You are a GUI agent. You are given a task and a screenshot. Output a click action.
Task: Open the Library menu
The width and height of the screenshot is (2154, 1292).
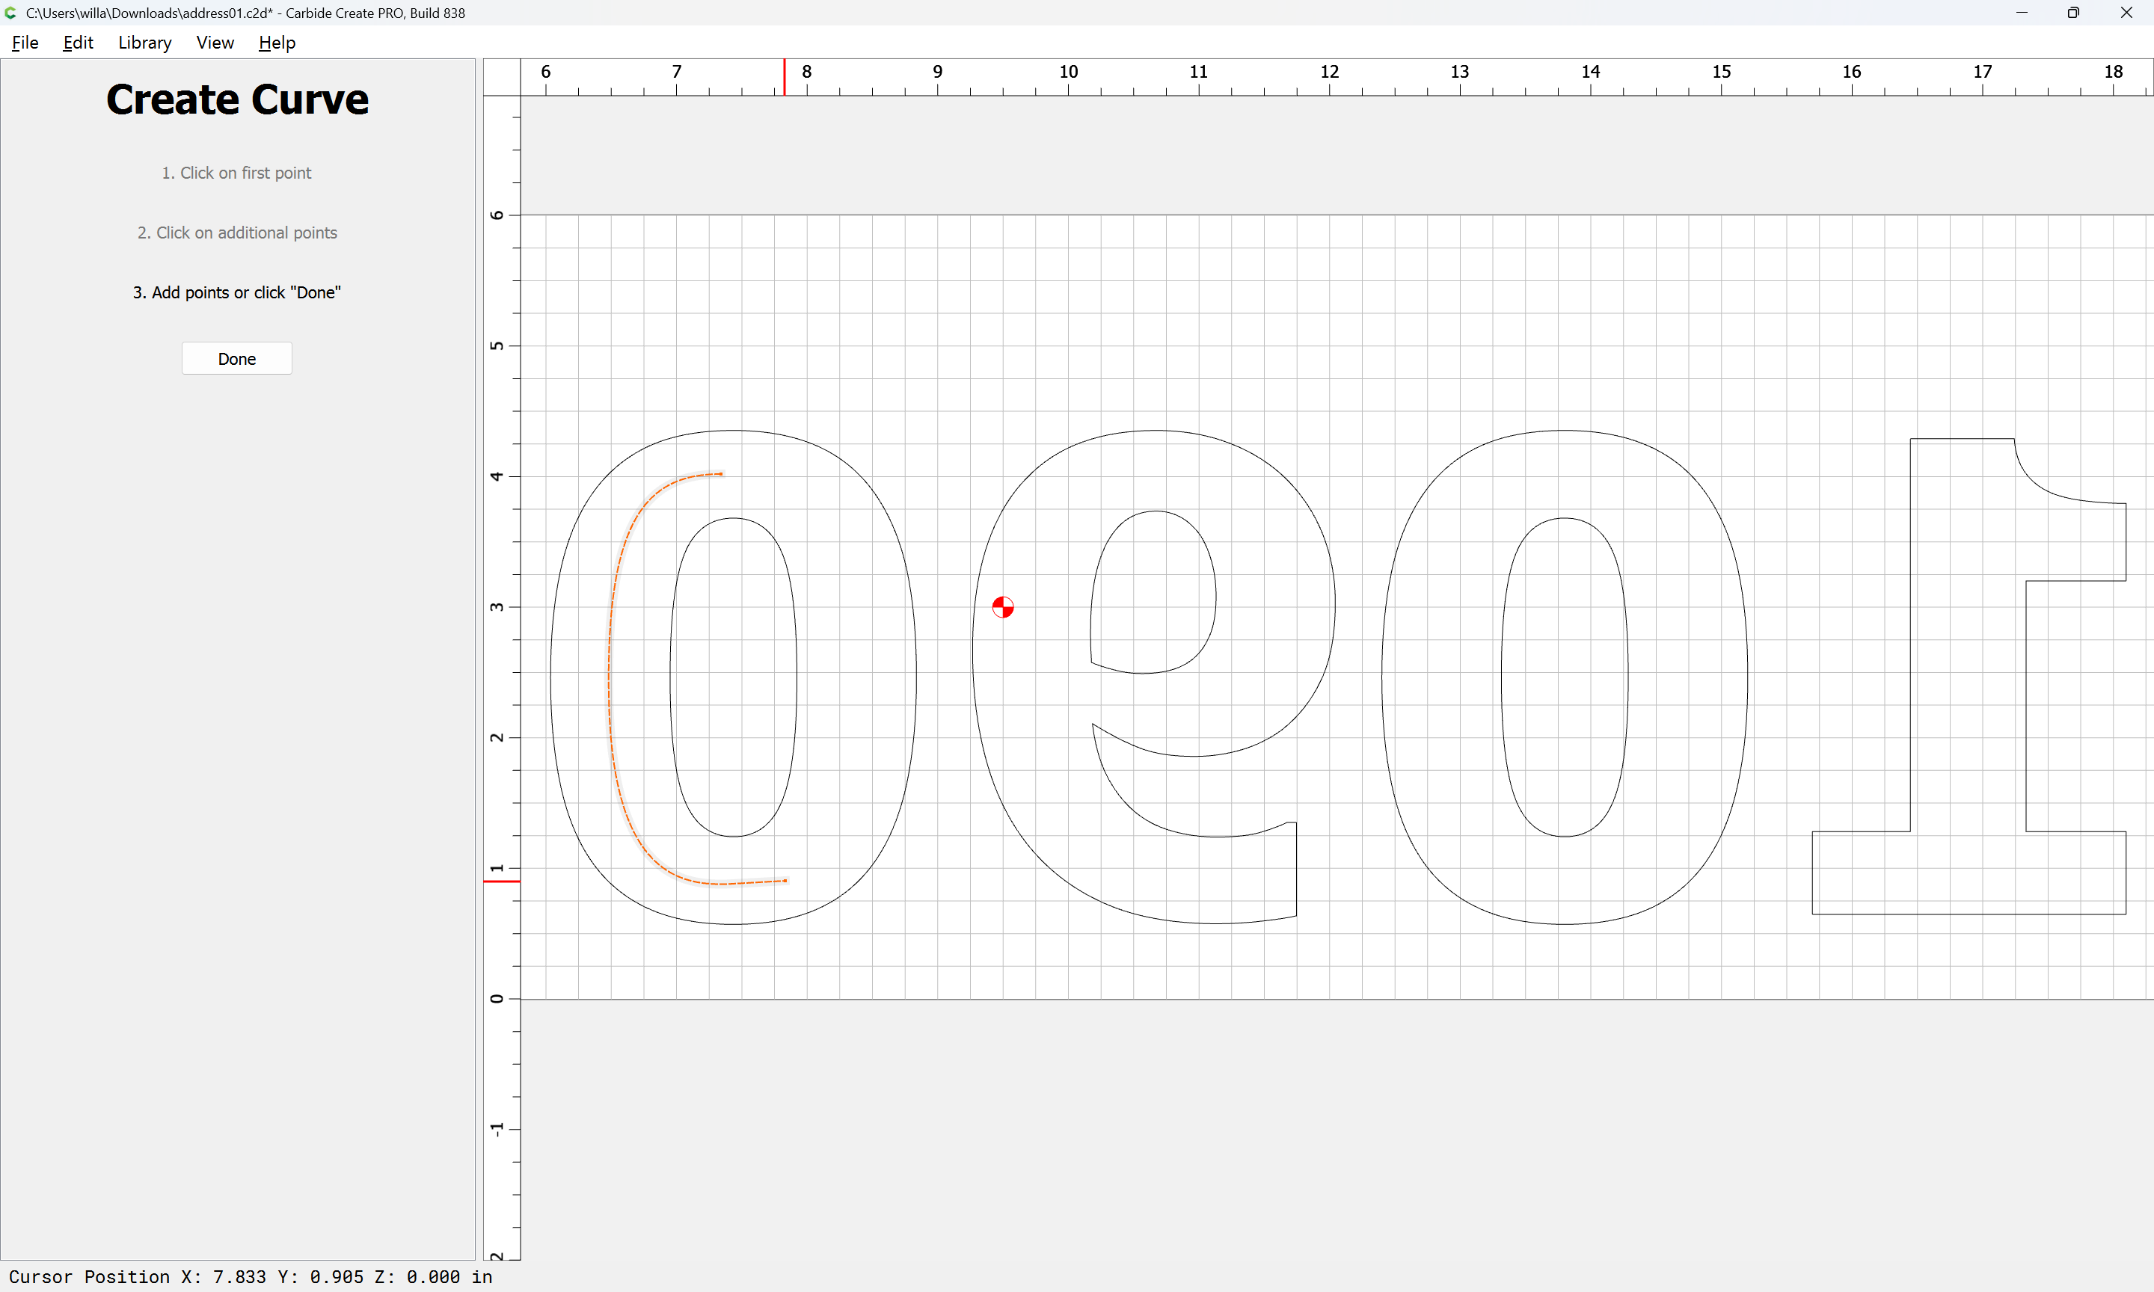click(x=144, y=43)
